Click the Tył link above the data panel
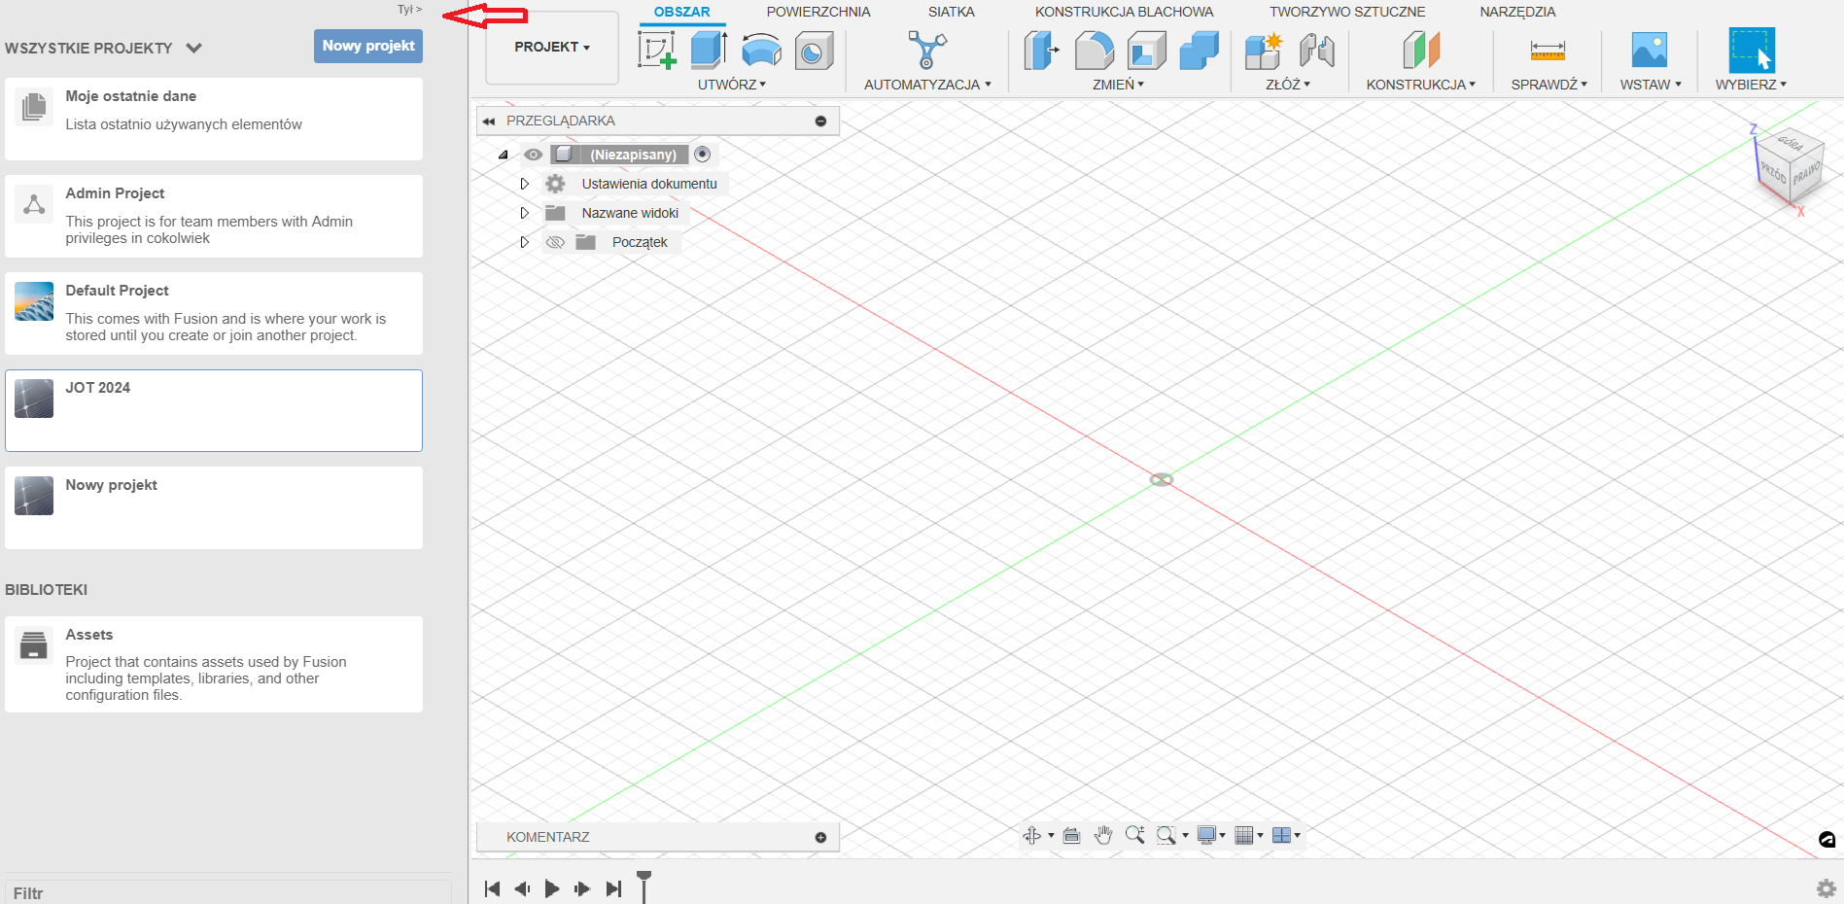This screenshot has height=904, width=1844. coord(409,10)
